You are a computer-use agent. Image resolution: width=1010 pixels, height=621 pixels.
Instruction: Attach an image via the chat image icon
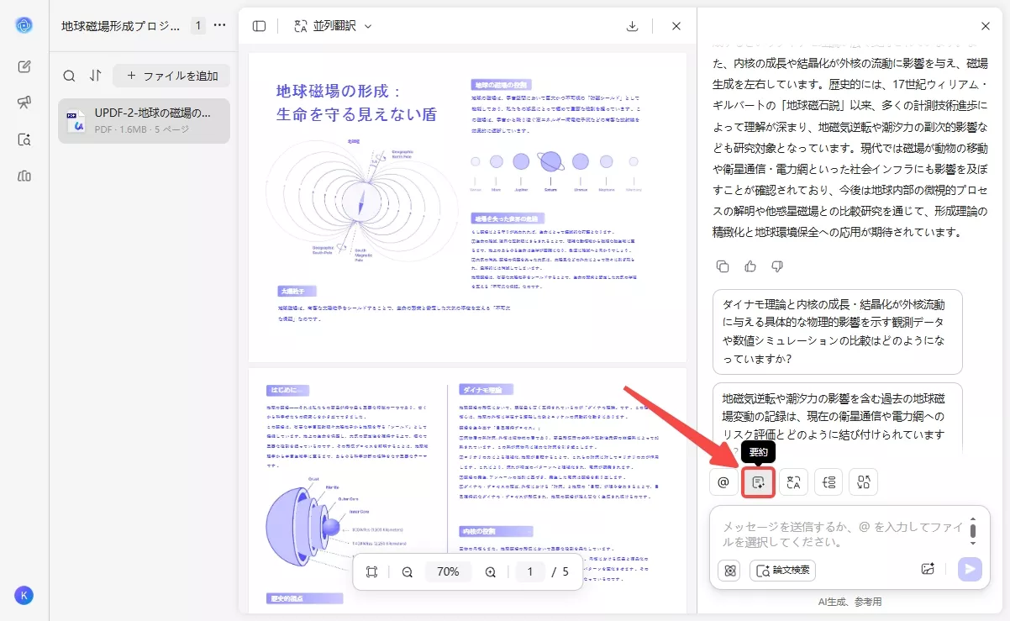tap(928, 570)
